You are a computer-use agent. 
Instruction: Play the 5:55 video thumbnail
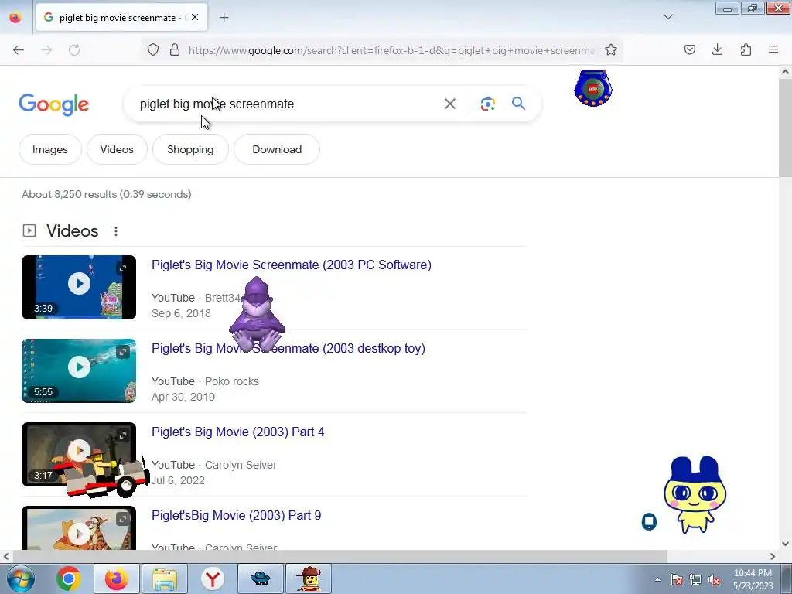click(x=80, y=367)
